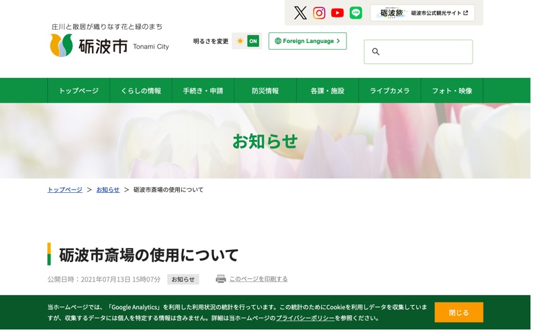
Task: Click the printer icon
Action: 221,279
